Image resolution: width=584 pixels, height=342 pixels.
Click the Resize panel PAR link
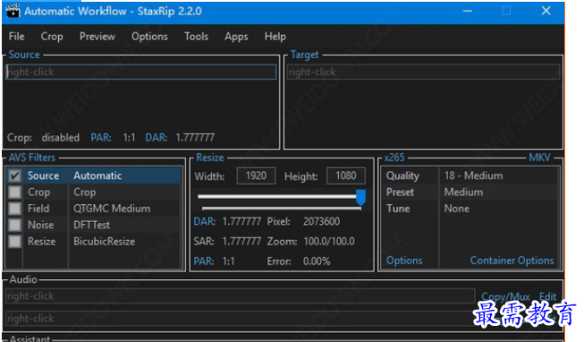coord(204,261)
